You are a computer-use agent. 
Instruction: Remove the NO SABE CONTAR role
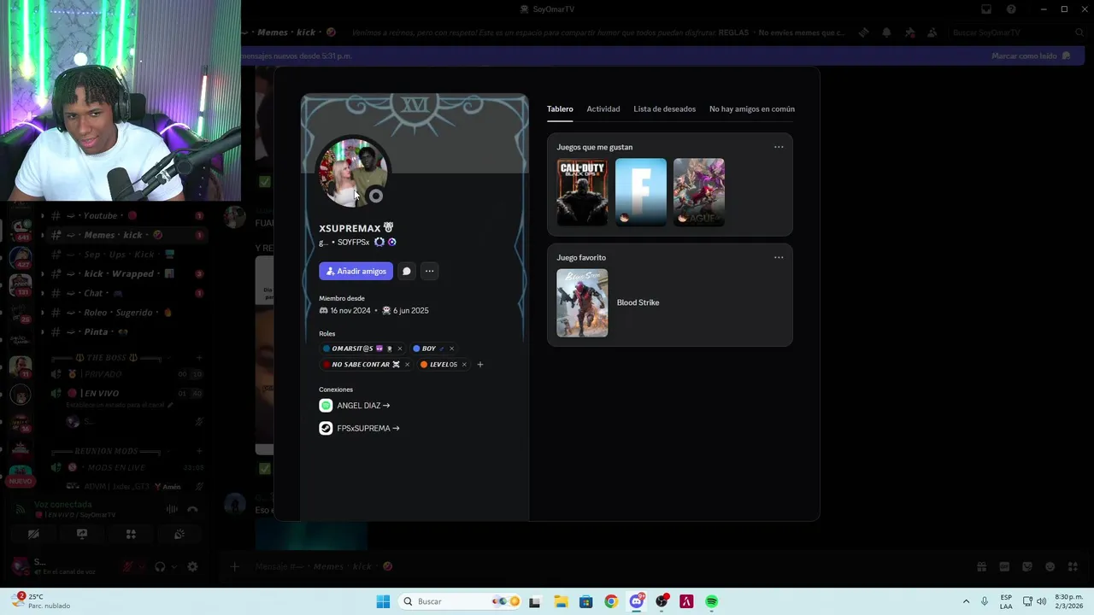pos(407,365)
